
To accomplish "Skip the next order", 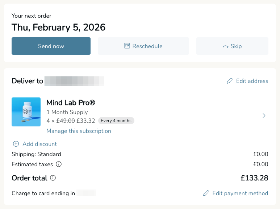I will coord(233,46).
